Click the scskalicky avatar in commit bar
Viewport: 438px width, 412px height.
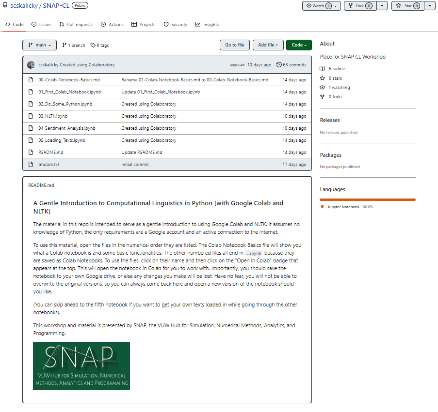pyautogui.click(x=31, y=65)
